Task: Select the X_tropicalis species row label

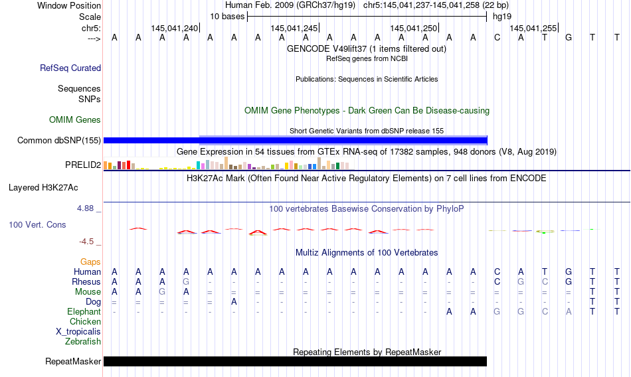Action: [x=78, y=332]
